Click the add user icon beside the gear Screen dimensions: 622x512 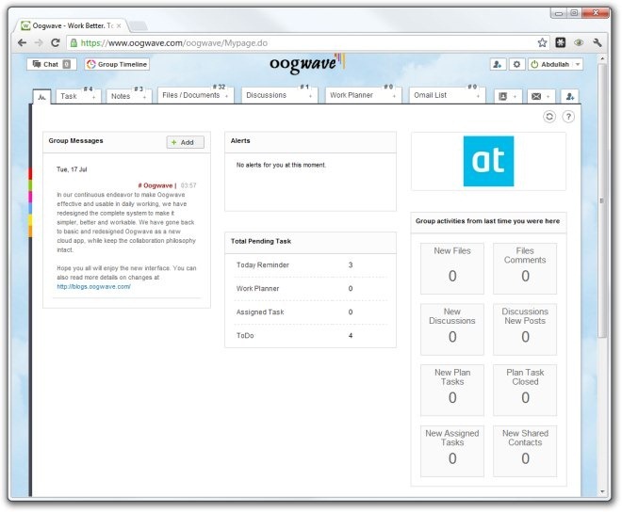498,64
